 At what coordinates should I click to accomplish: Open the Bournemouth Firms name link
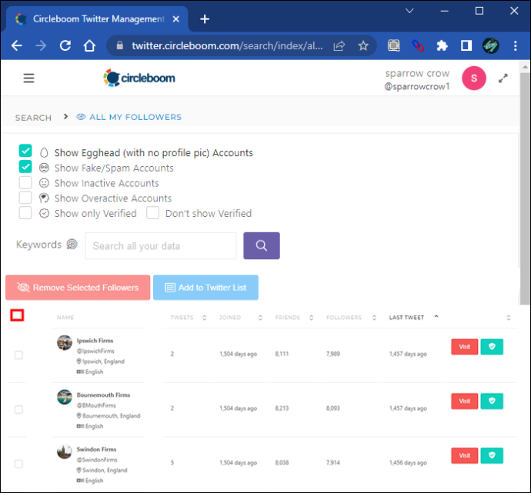pyautogui.click(x=103, y=395)
